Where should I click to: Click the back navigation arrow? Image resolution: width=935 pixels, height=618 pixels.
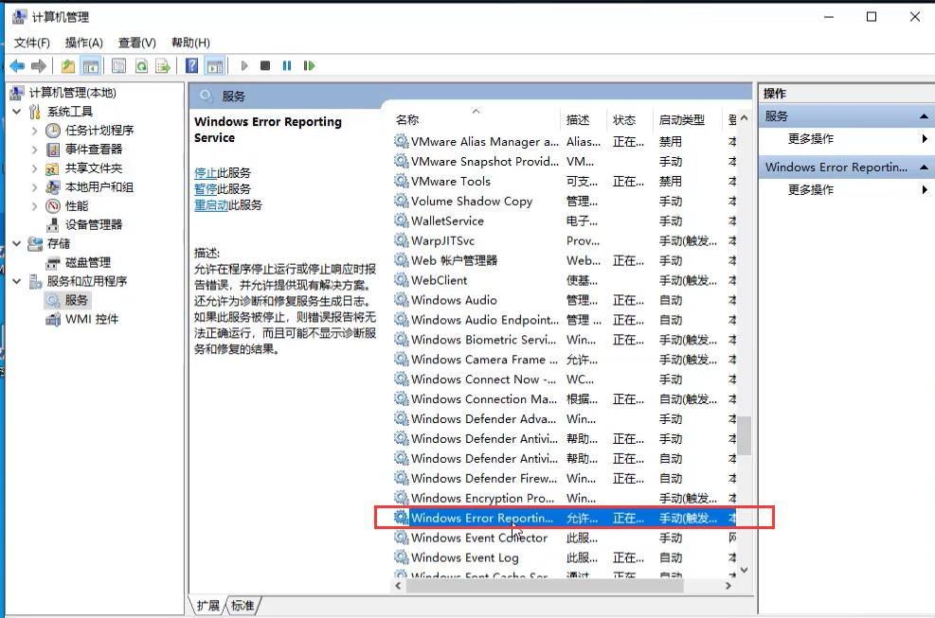click(x=17, y=65)
